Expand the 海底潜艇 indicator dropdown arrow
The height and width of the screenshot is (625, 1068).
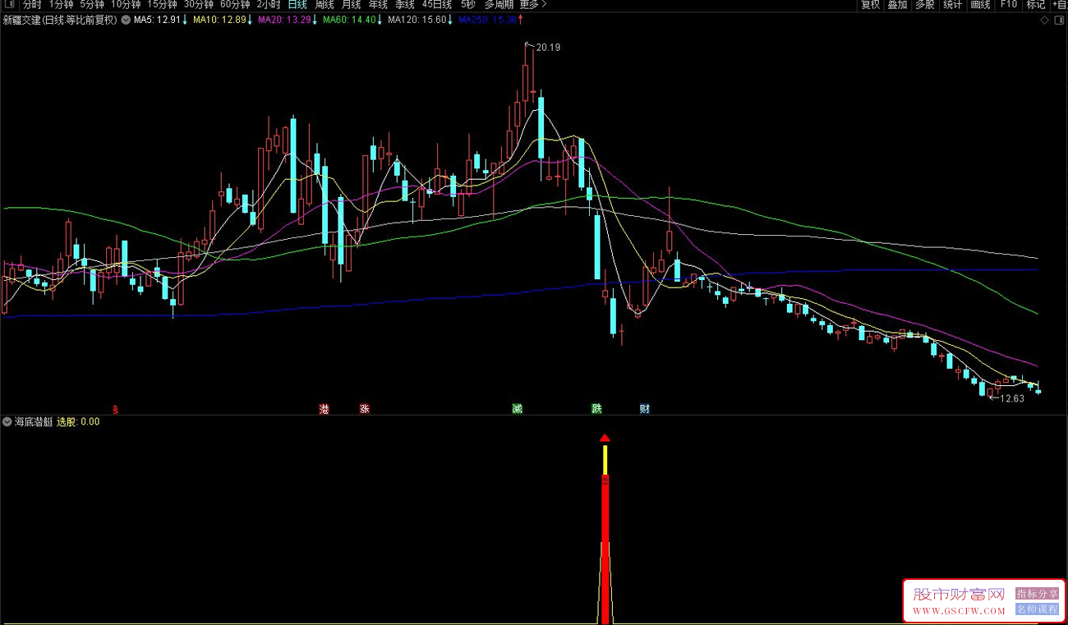[x=7, y=422]
